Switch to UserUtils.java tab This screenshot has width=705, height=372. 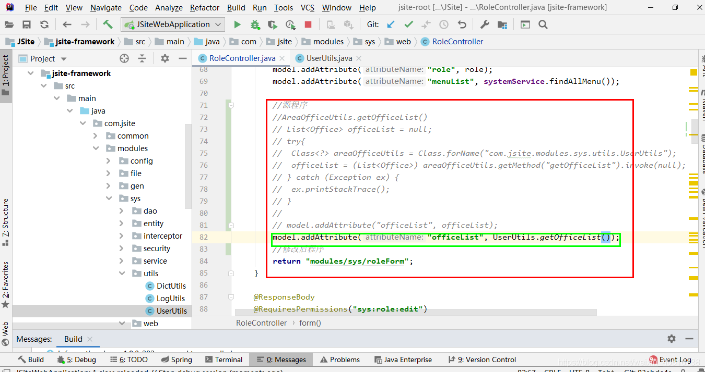(329, 58)
